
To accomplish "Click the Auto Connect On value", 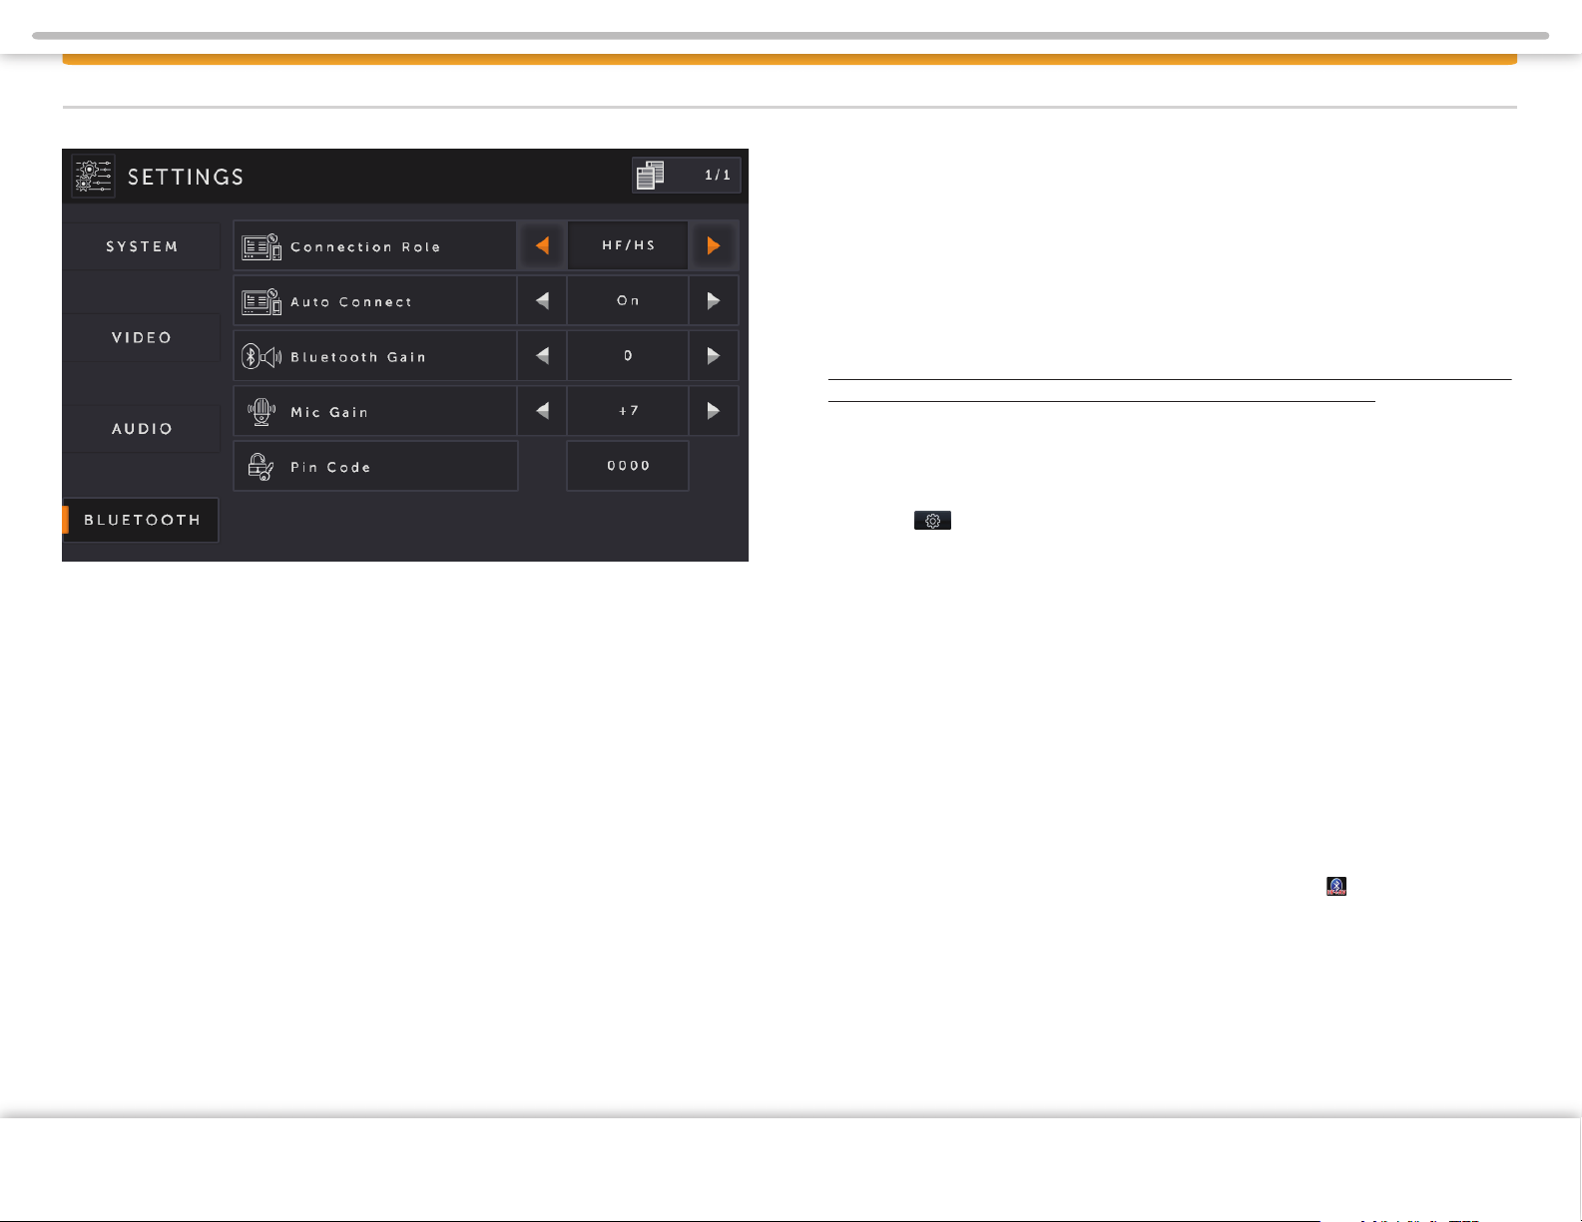I will (x=628, y=300).
